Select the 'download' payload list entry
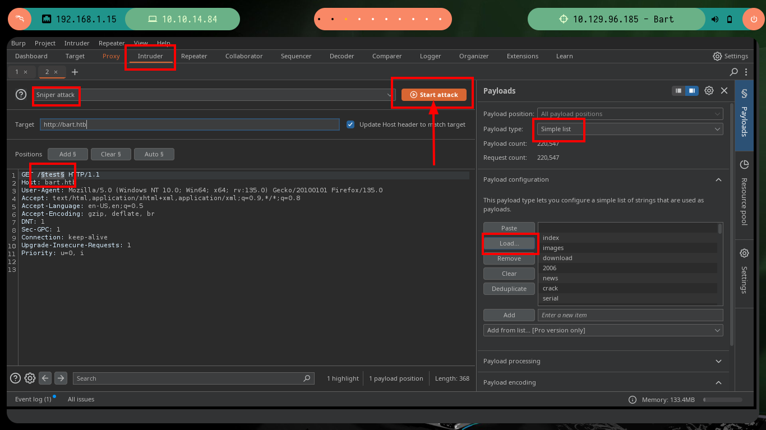Image resolution: width=766 pixels, height=430 pixels. tap(628, 258)
